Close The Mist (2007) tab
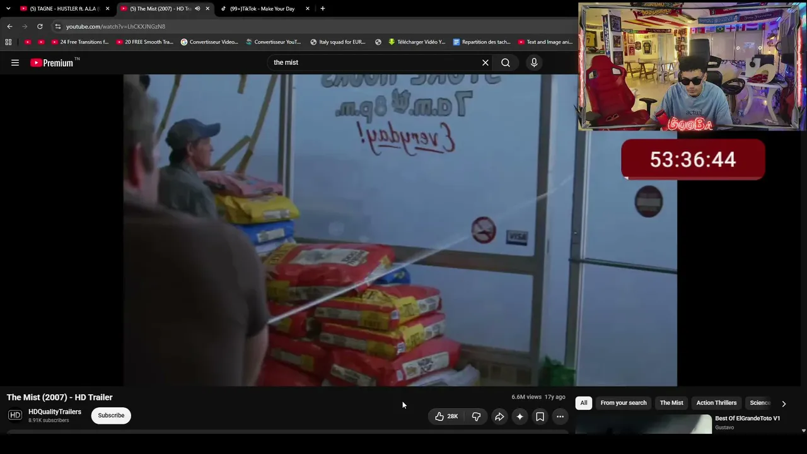Image resolution: width=807 pixels, height=454 pixels. coord(207,9)
